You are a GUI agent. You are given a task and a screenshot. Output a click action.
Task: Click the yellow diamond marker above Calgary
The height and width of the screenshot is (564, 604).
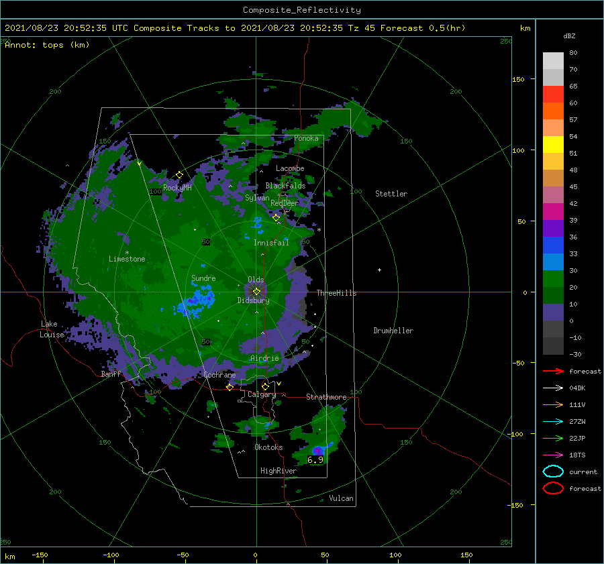point(265,386)
